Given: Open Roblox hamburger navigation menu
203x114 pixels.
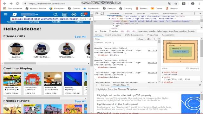Looking at the screenshot, I should (x=5, y=14).
